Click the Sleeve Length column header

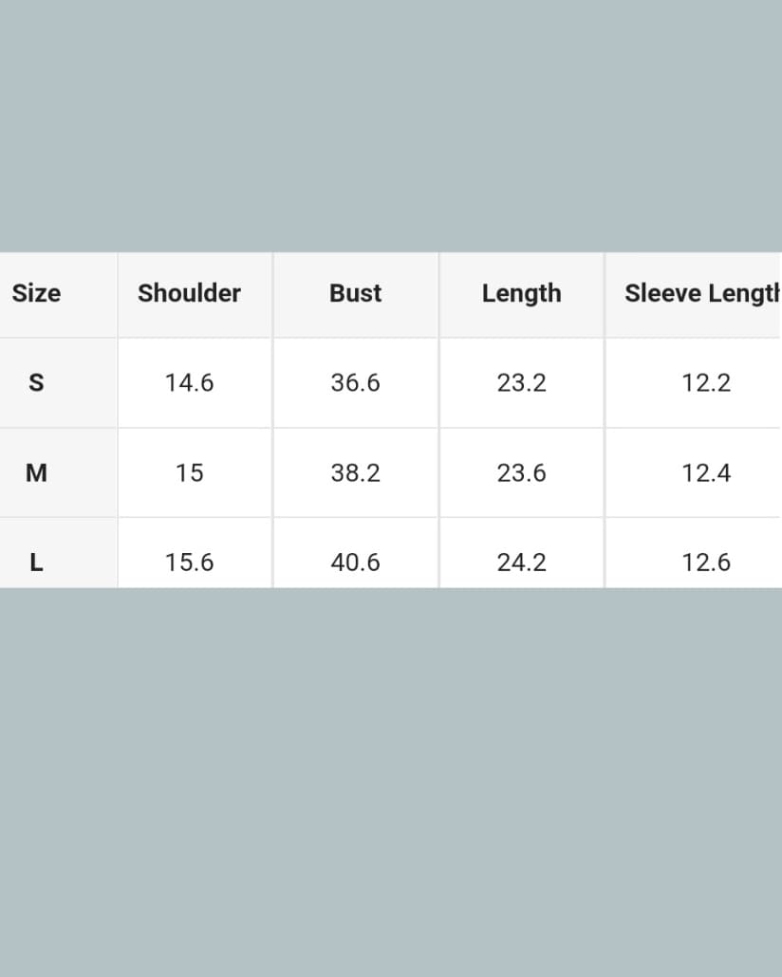(701, 293)
